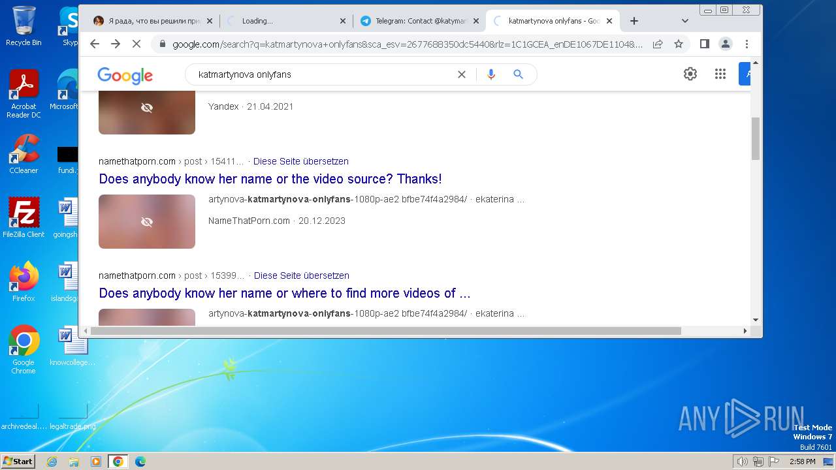836x470 pixels.
Task: Start Google voice search microphone
Action: 491,74
